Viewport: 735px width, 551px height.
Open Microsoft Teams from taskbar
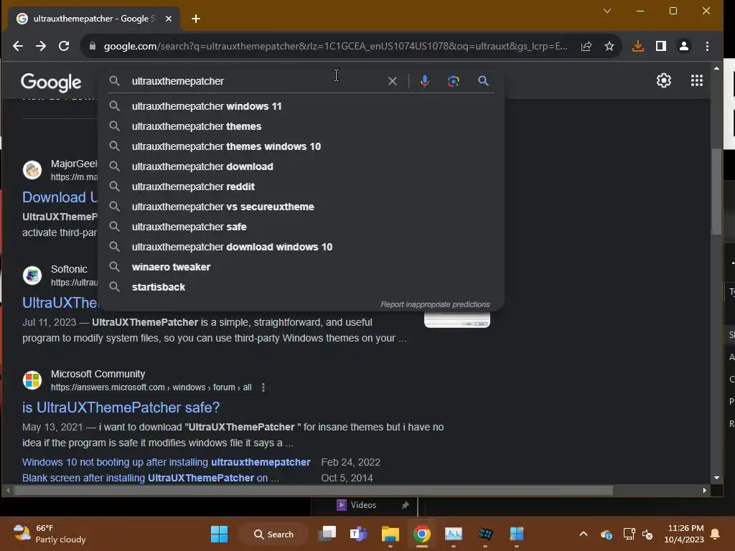[359, 534]
